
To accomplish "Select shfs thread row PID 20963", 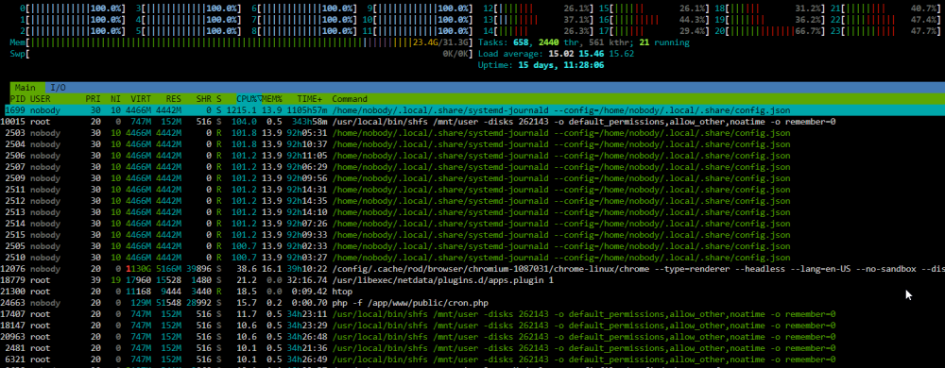I will 472,336.
